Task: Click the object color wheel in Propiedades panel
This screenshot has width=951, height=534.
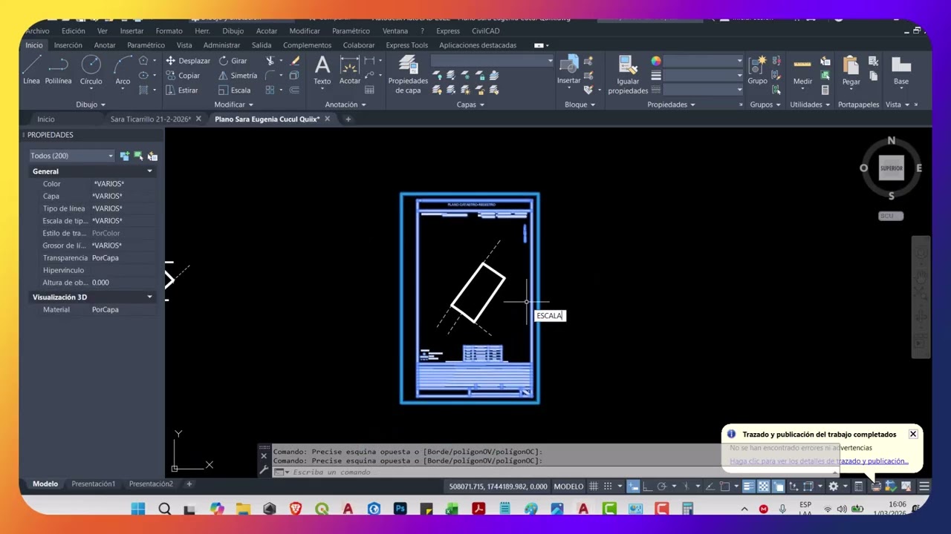Action: tap(656, 61)
